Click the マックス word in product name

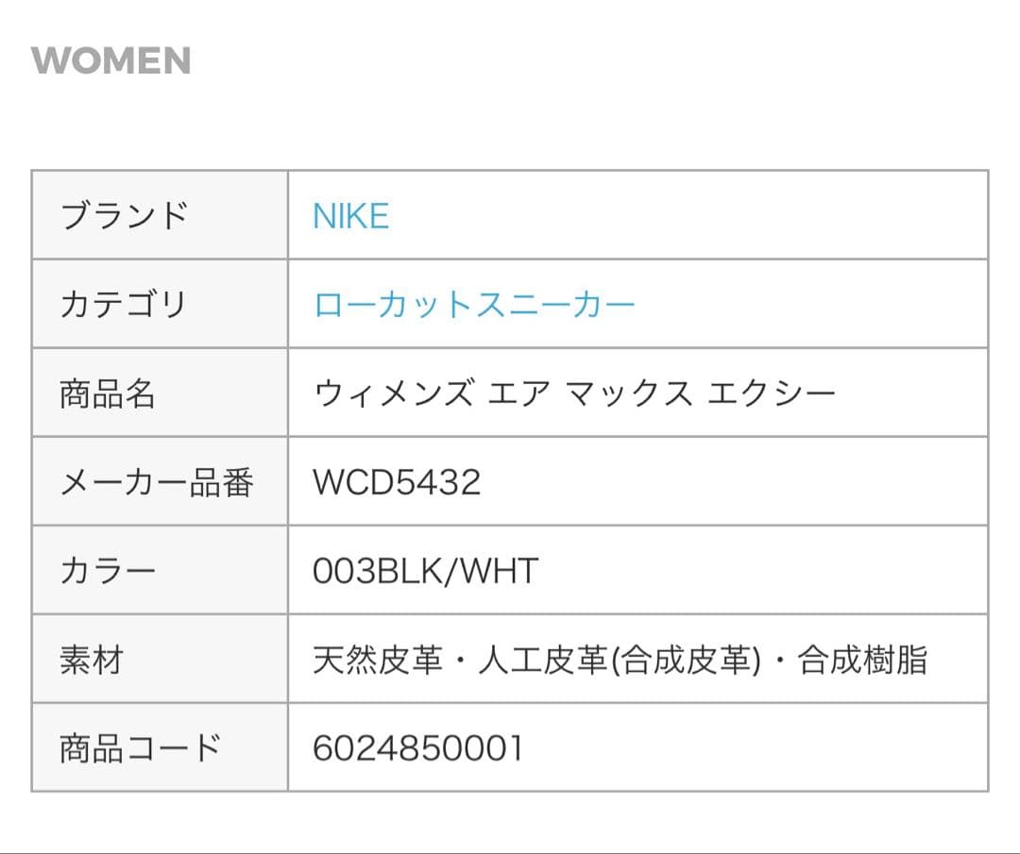pyautogui.click(x=628, y=394)
